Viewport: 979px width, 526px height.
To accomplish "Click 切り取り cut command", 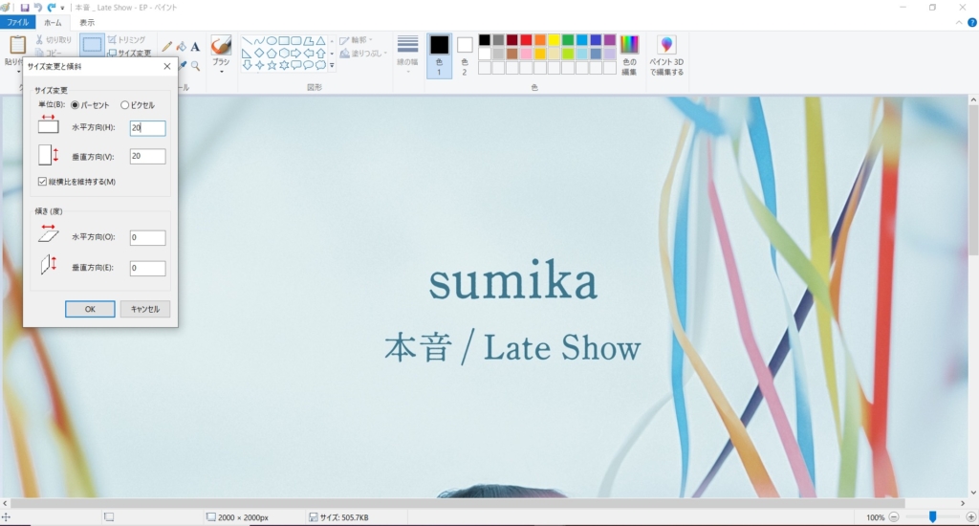I will [x=54, y=39].
